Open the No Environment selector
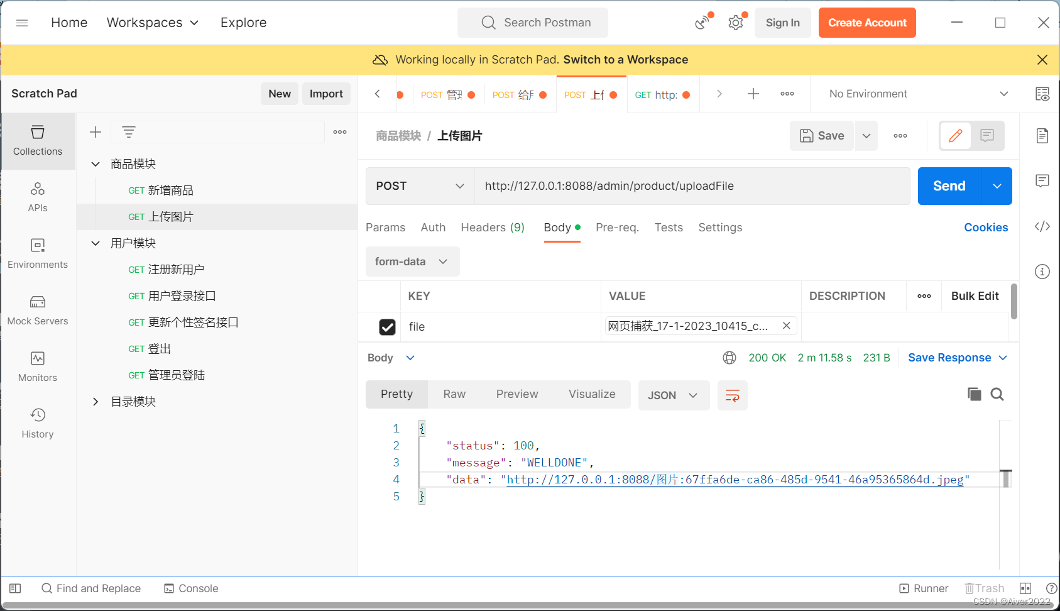1060x611 pixels. click(x=919, y=94)
